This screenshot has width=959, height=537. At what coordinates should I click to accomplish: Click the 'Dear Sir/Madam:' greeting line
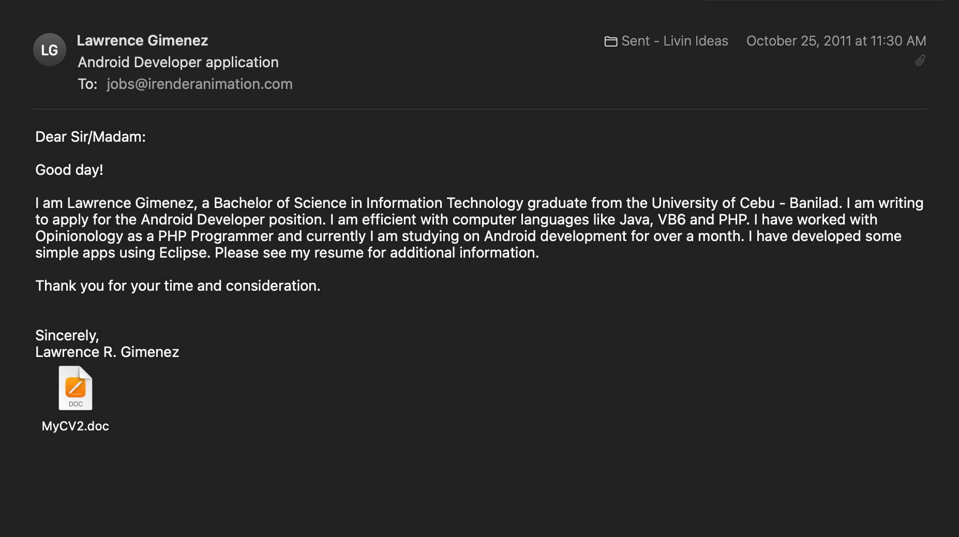click(x=91, y=137)
